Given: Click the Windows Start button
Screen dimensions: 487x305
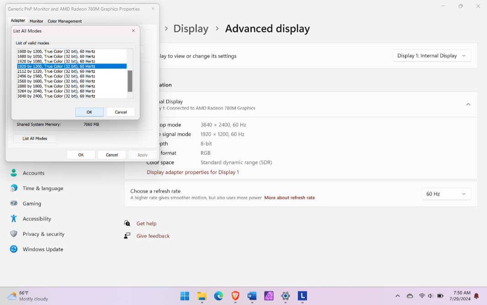Looking at the screenshot, I should (x=185, y=296).
